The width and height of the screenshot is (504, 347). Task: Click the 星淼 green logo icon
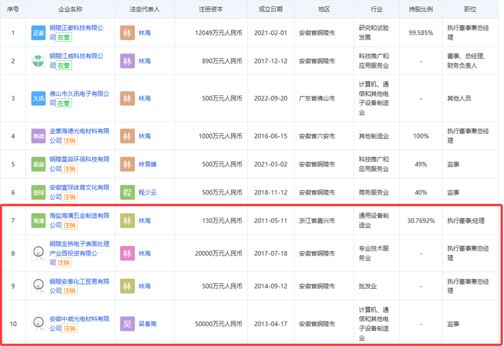coord(38,164)
